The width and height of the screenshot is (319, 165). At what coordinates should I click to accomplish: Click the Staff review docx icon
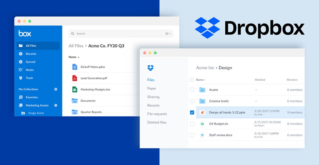(x=202, y=135)
